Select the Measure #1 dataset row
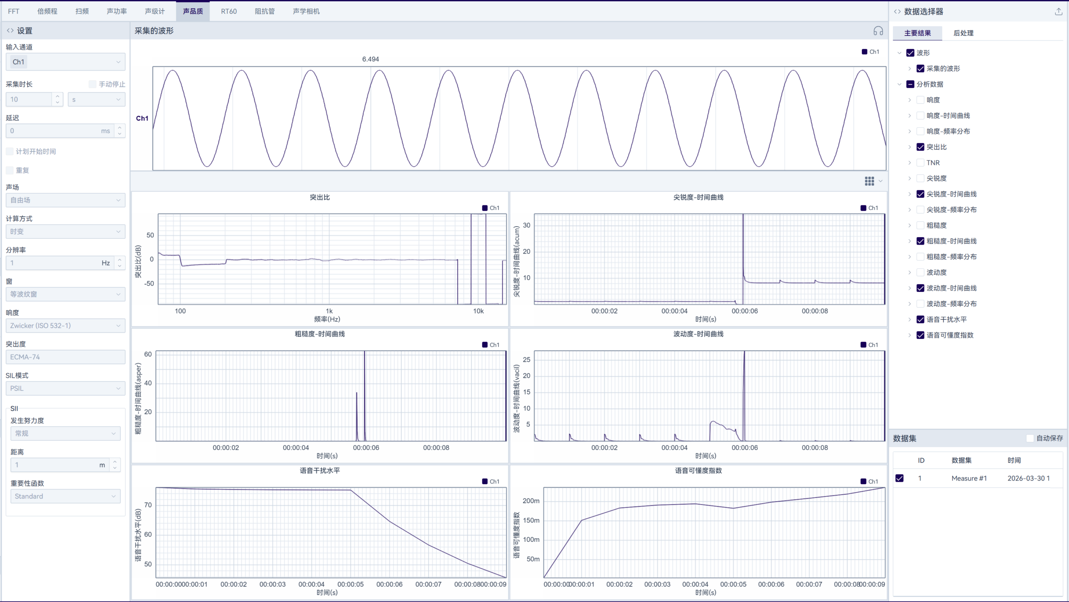The height and width of the screenshot is (602, 1069). click(x=969, y=478)
